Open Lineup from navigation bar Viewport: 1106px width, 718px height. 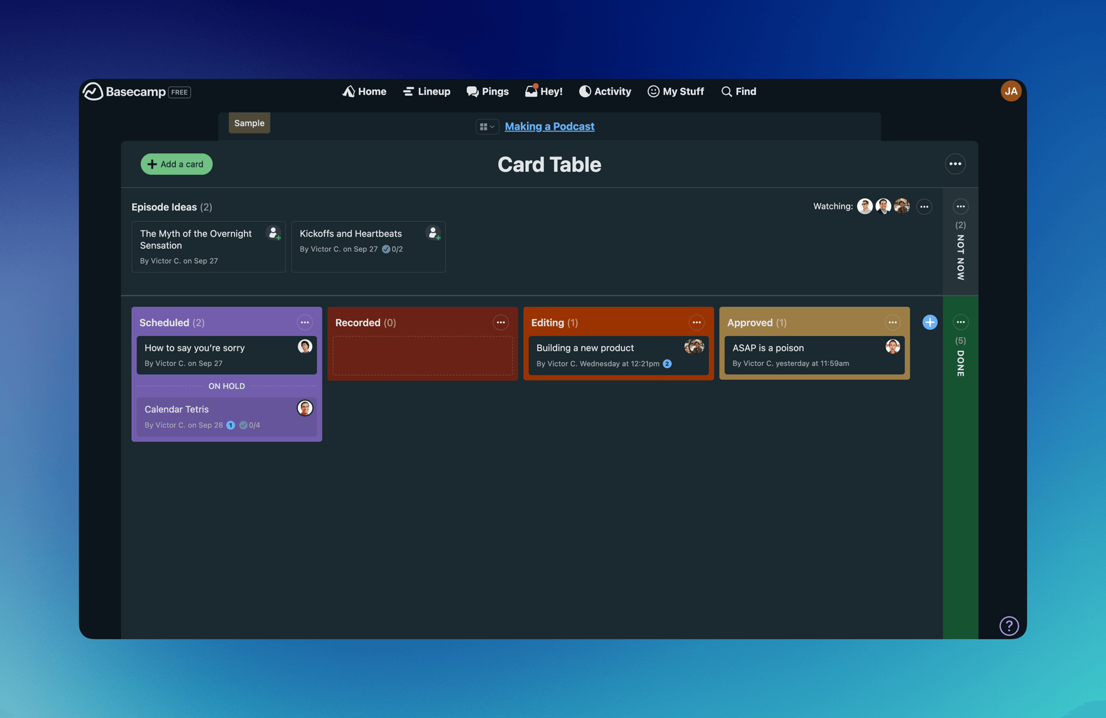pos(426,92)
